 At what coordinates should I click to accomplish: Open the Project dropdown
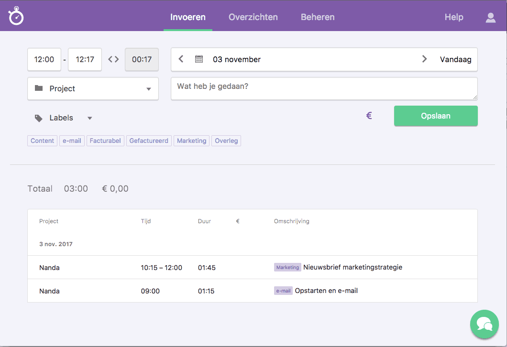93,88
